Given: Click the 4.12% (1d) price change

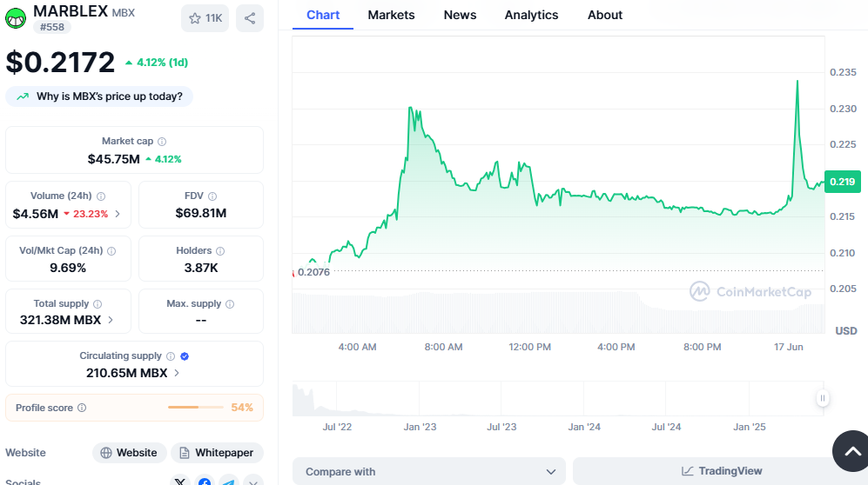Looking at the screenshot, I should tap(157, 63).
